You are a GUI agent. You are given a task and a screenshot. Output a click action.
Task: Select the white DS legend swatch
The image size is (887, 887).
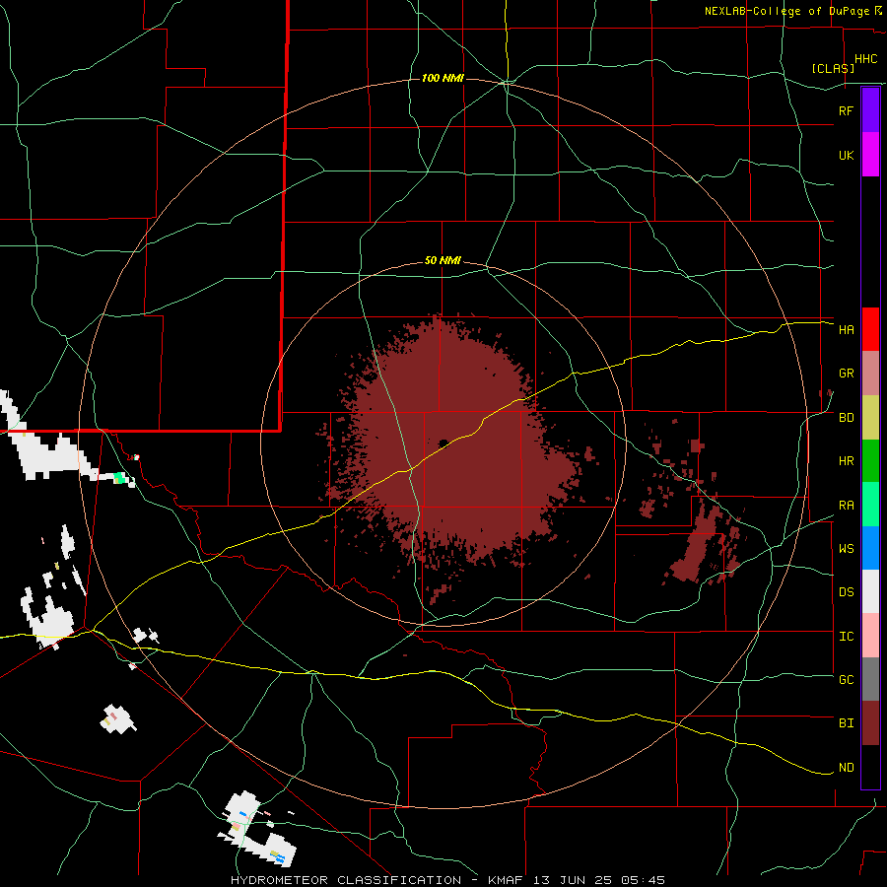coord(870,591)
